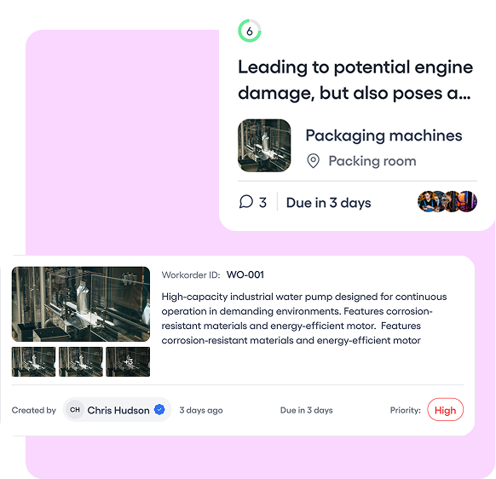Click the location pin icon beside Packing room
The width and height of the screenshot is (496, 479).
click(313, 161)
